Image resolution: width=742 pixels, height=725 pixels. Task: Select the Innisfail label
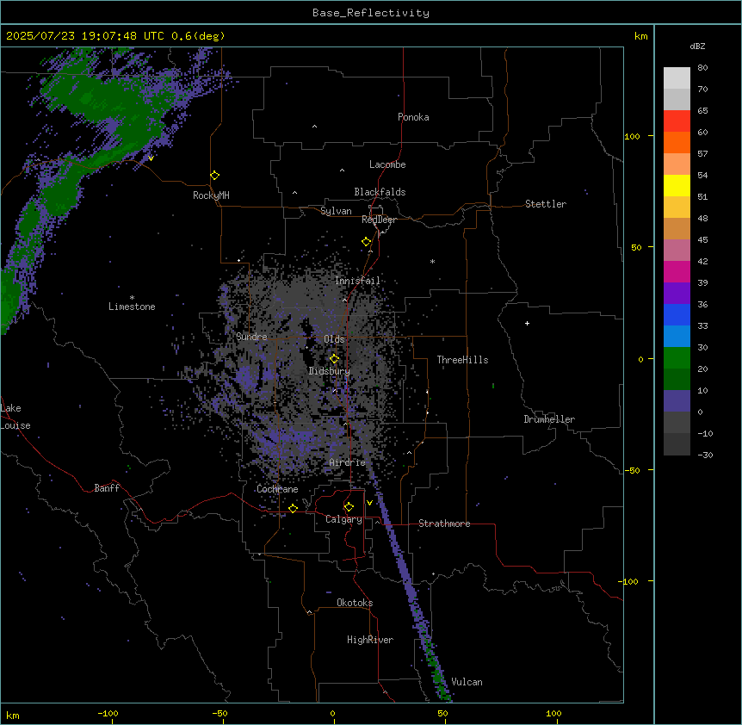[357, 281]
